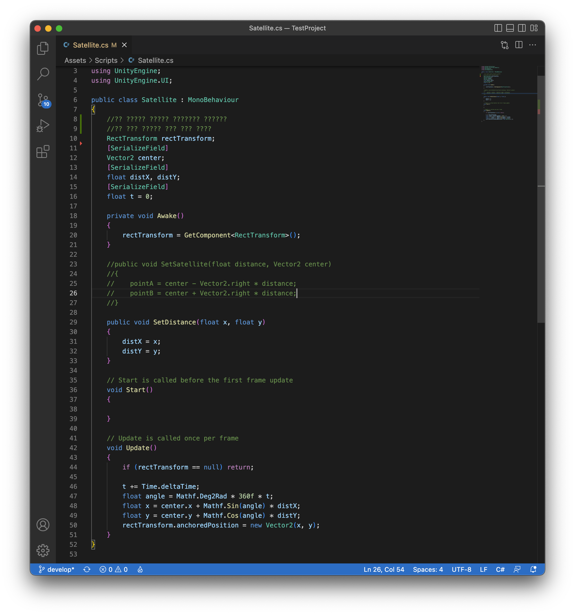Switch git branch via develop* indicator
The width and height of the screenshot is (575, 615).
(x=57, y=570)
